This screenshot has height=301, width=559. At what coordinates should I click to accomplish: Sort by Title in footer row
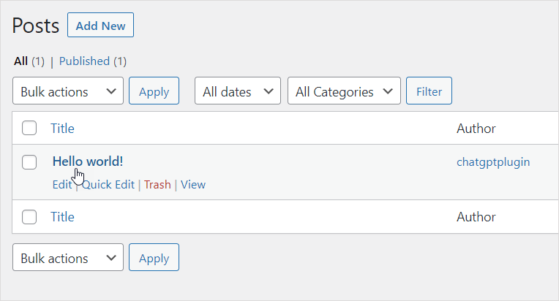click(x=62, y=217)
